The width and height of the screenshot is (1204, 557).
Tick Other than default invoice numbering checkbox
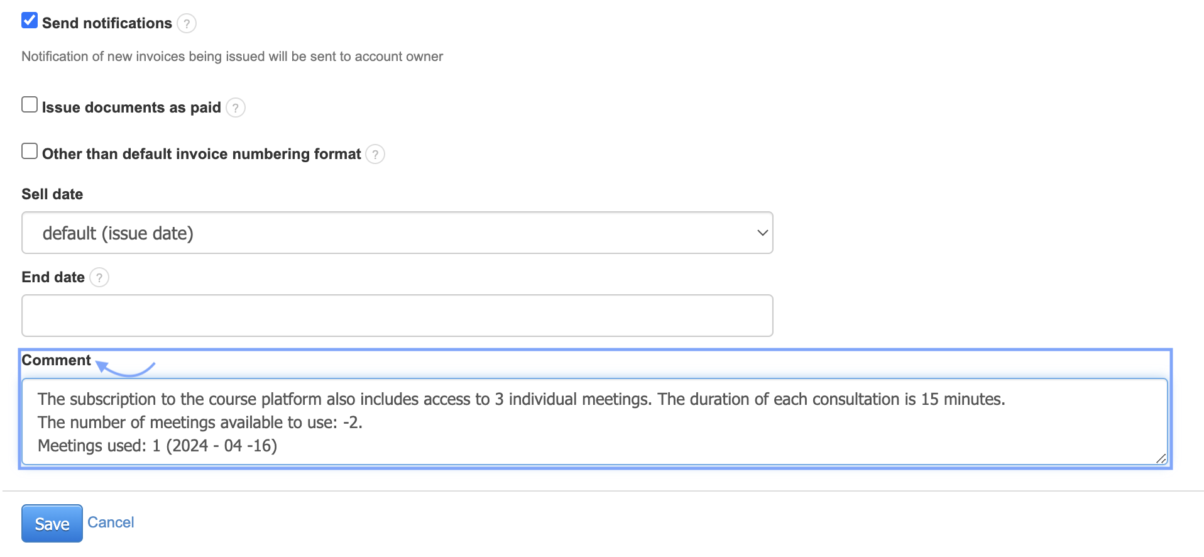30,152
